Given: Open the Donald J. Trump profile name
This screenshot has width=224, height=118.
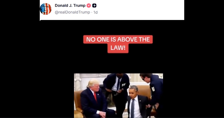Looking at the screenshot, I should click(x=70, y=5).
